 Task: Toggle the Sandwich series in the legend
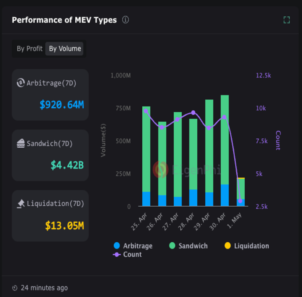[188, 246]
